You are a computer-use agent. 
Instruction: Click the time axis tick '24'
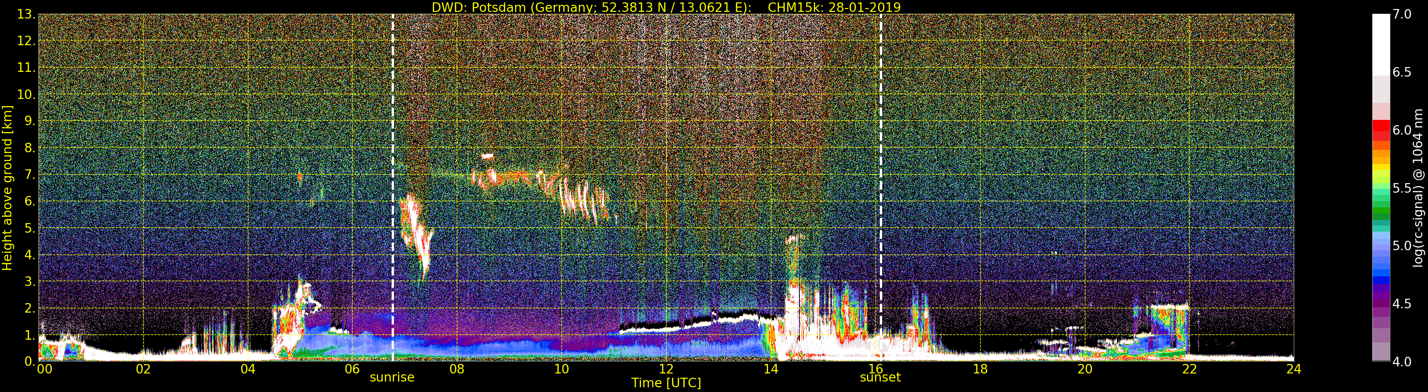point(1294,369)
